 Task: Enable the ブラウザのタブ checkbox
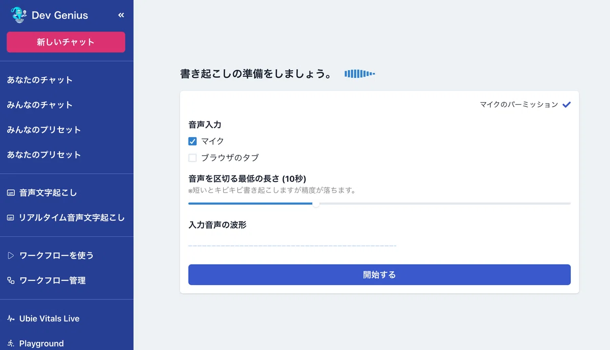[x=193, y=158]
